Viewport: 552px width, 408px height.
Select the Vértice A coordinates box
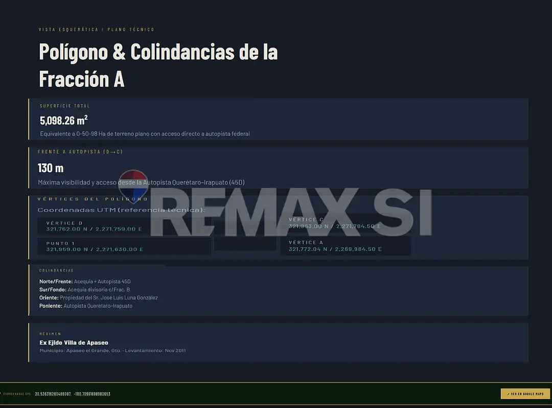coord(346,246)
